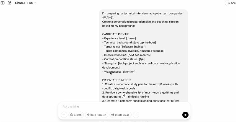
Task: Share this conversation using the Share button
Action: 231,3
